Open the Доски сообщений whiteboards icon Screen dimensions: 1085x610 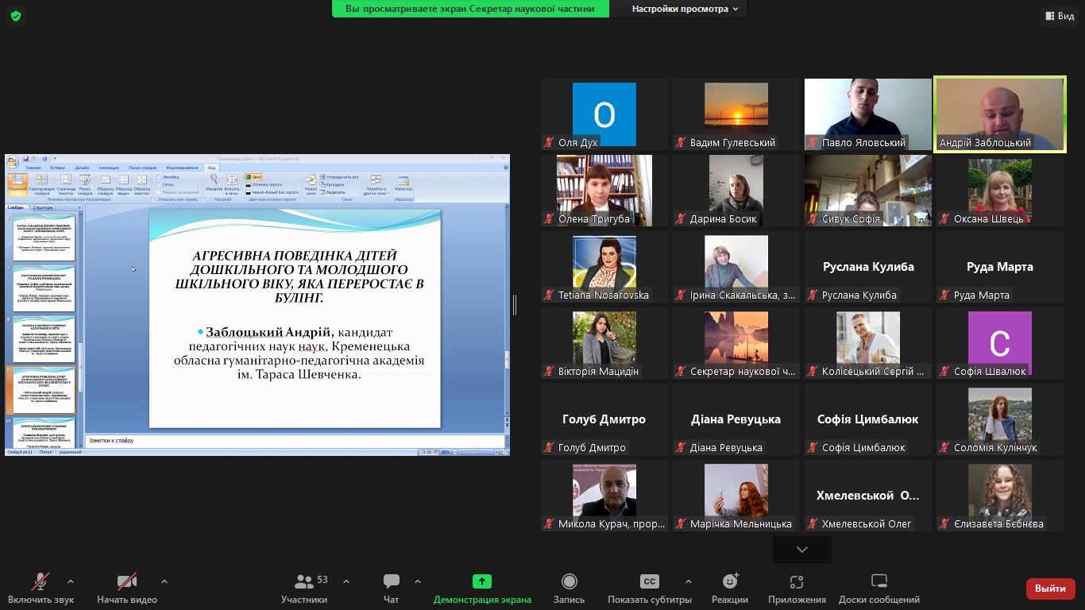pyautogui.click(x=878, y=582)
